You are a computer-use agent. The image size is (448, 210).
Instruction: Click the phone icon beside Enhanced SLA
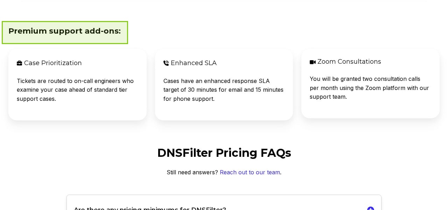[x=166, y=63]
